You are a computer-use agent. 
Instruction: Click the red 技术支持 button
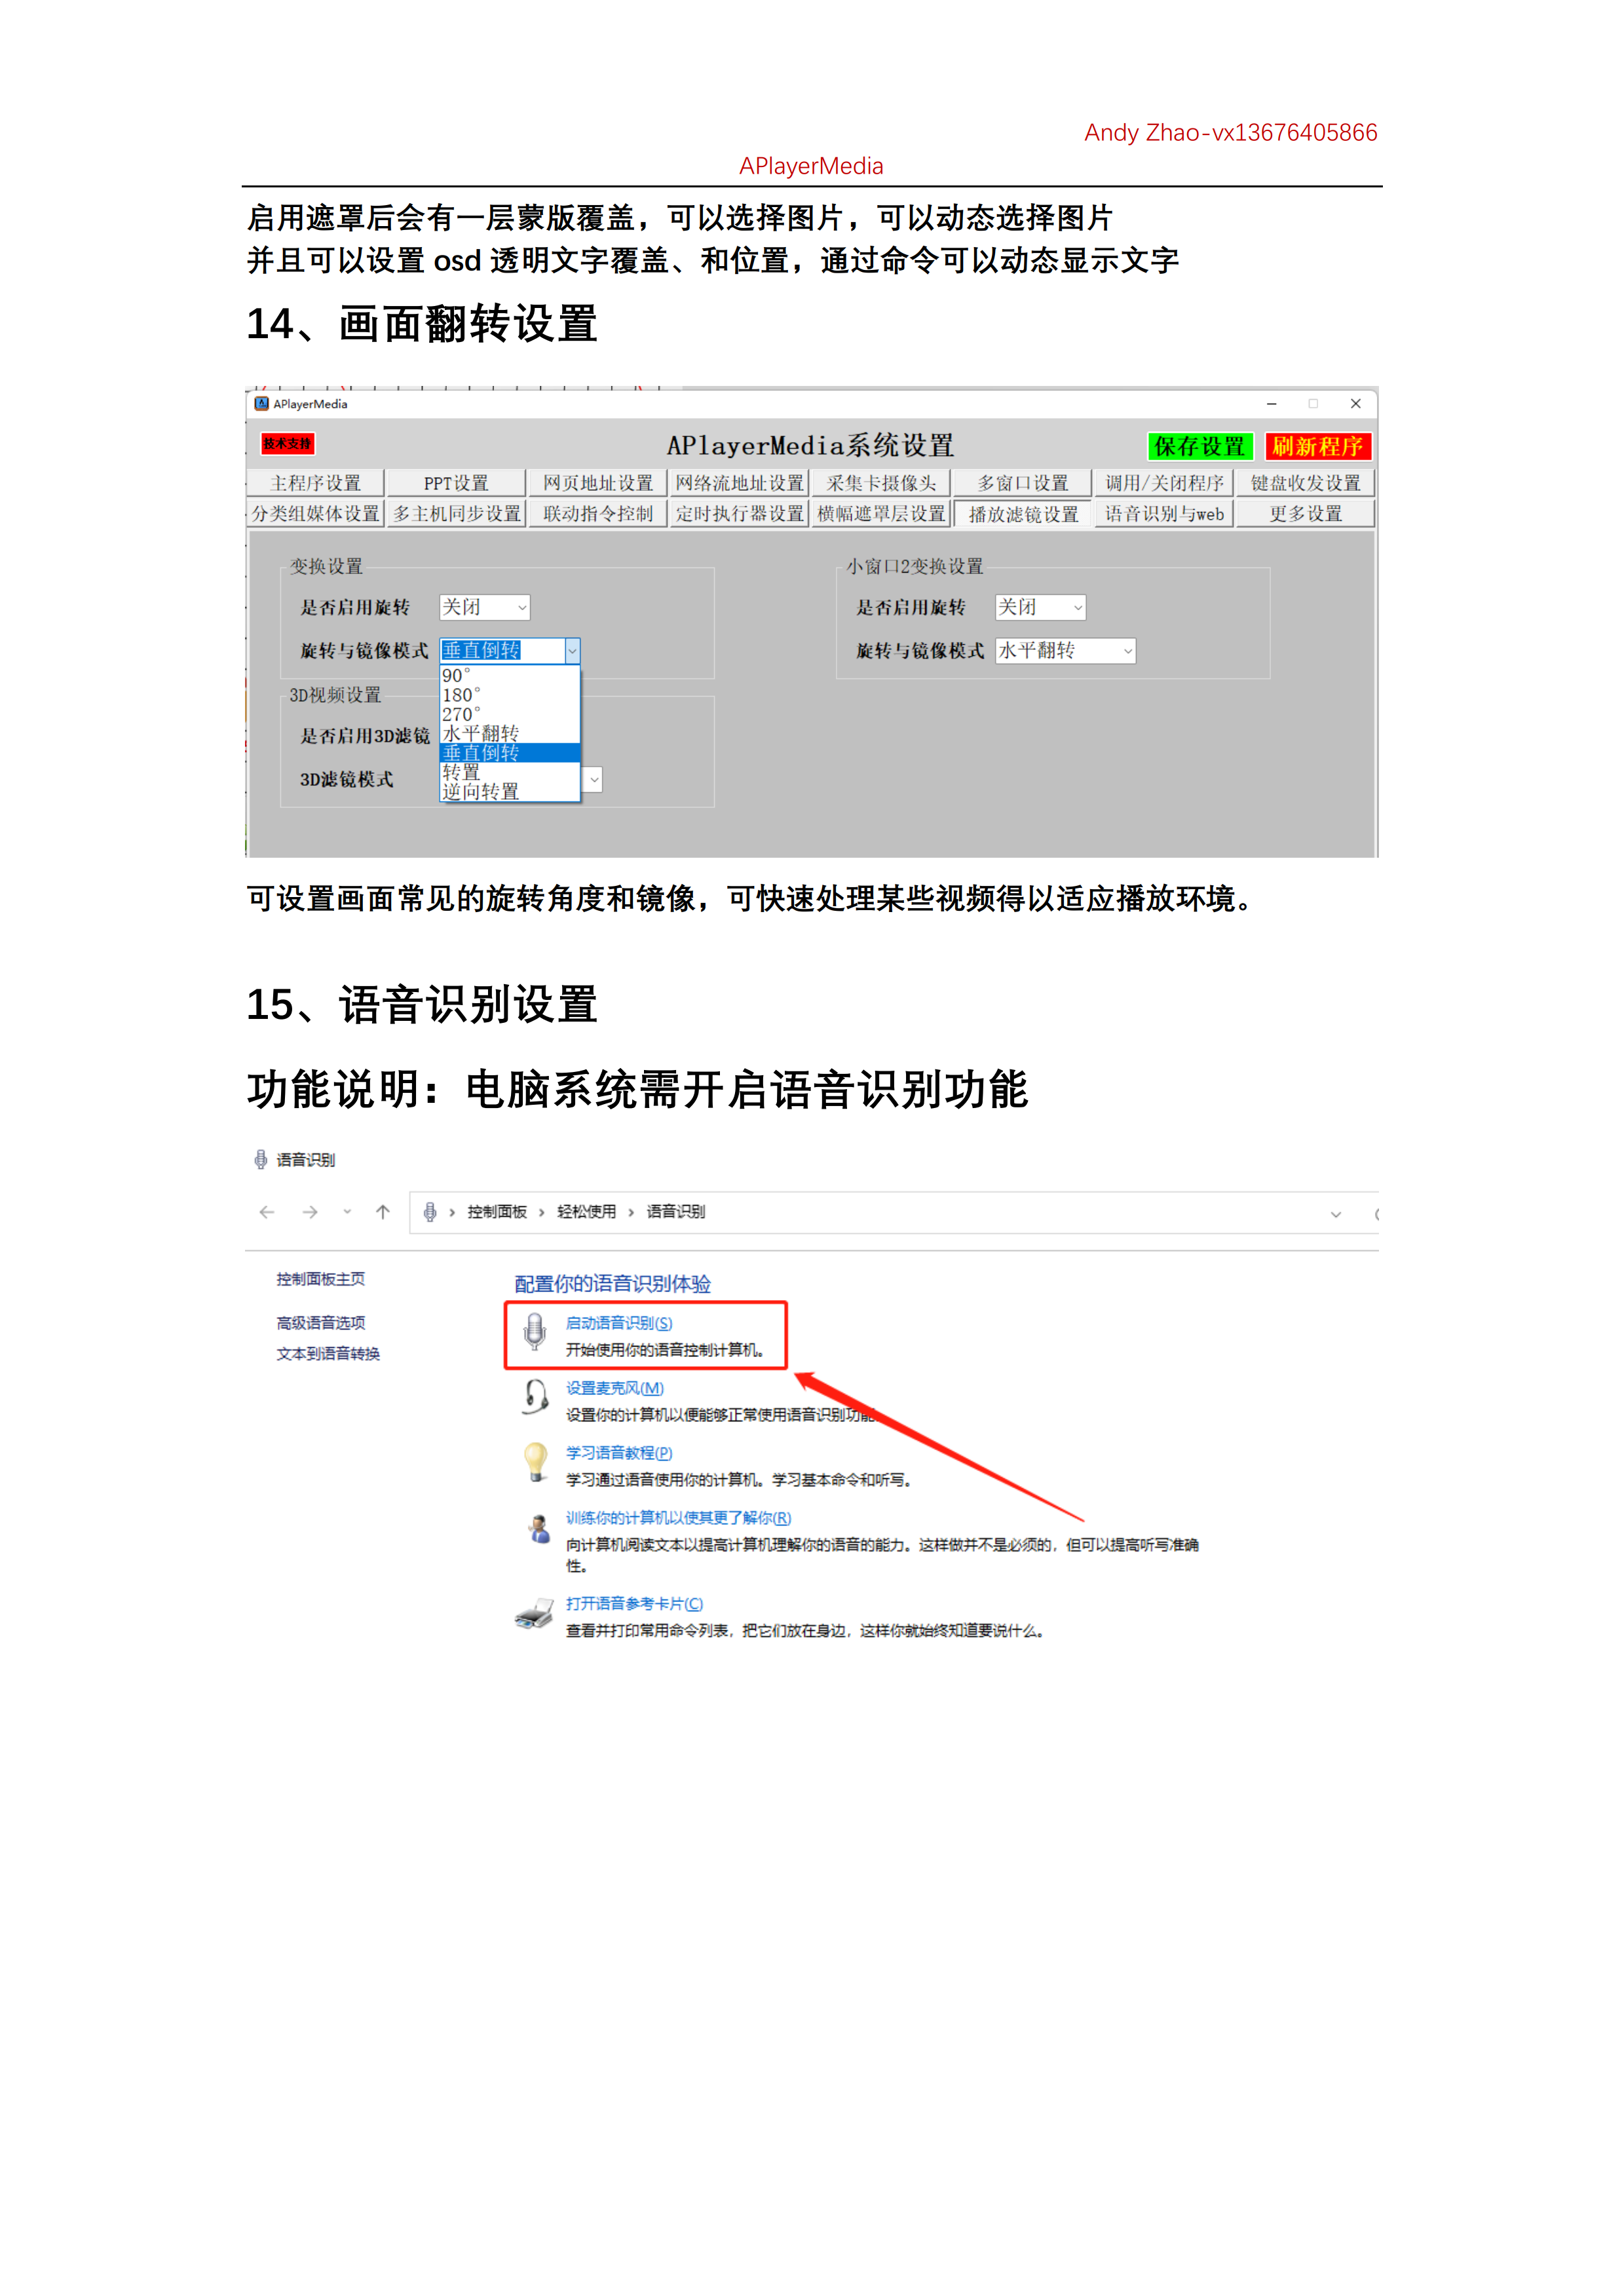pos(288,443)
